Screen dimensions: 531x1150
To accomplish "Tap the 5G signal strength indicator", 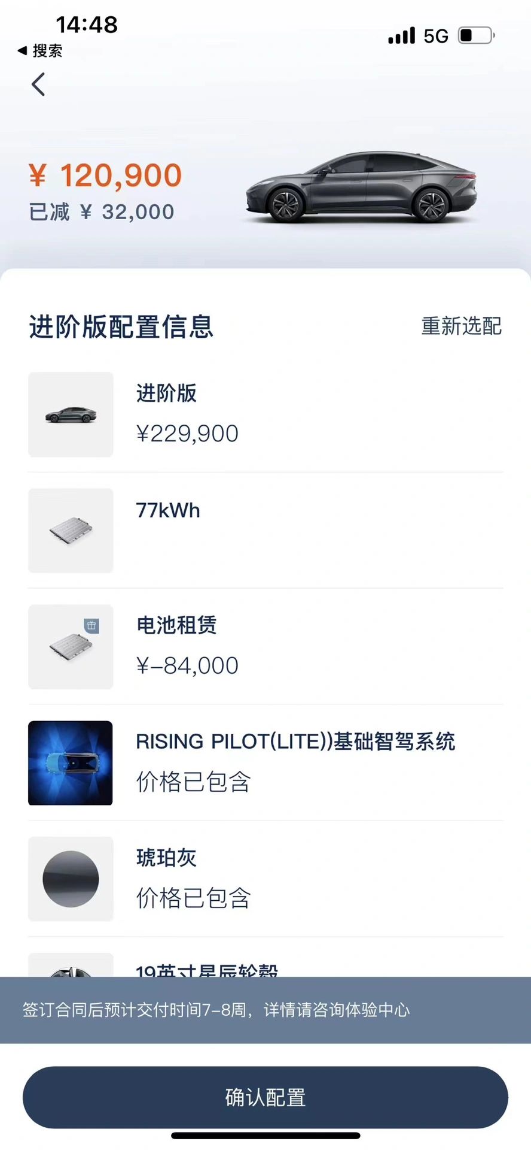I will point(418,36).
